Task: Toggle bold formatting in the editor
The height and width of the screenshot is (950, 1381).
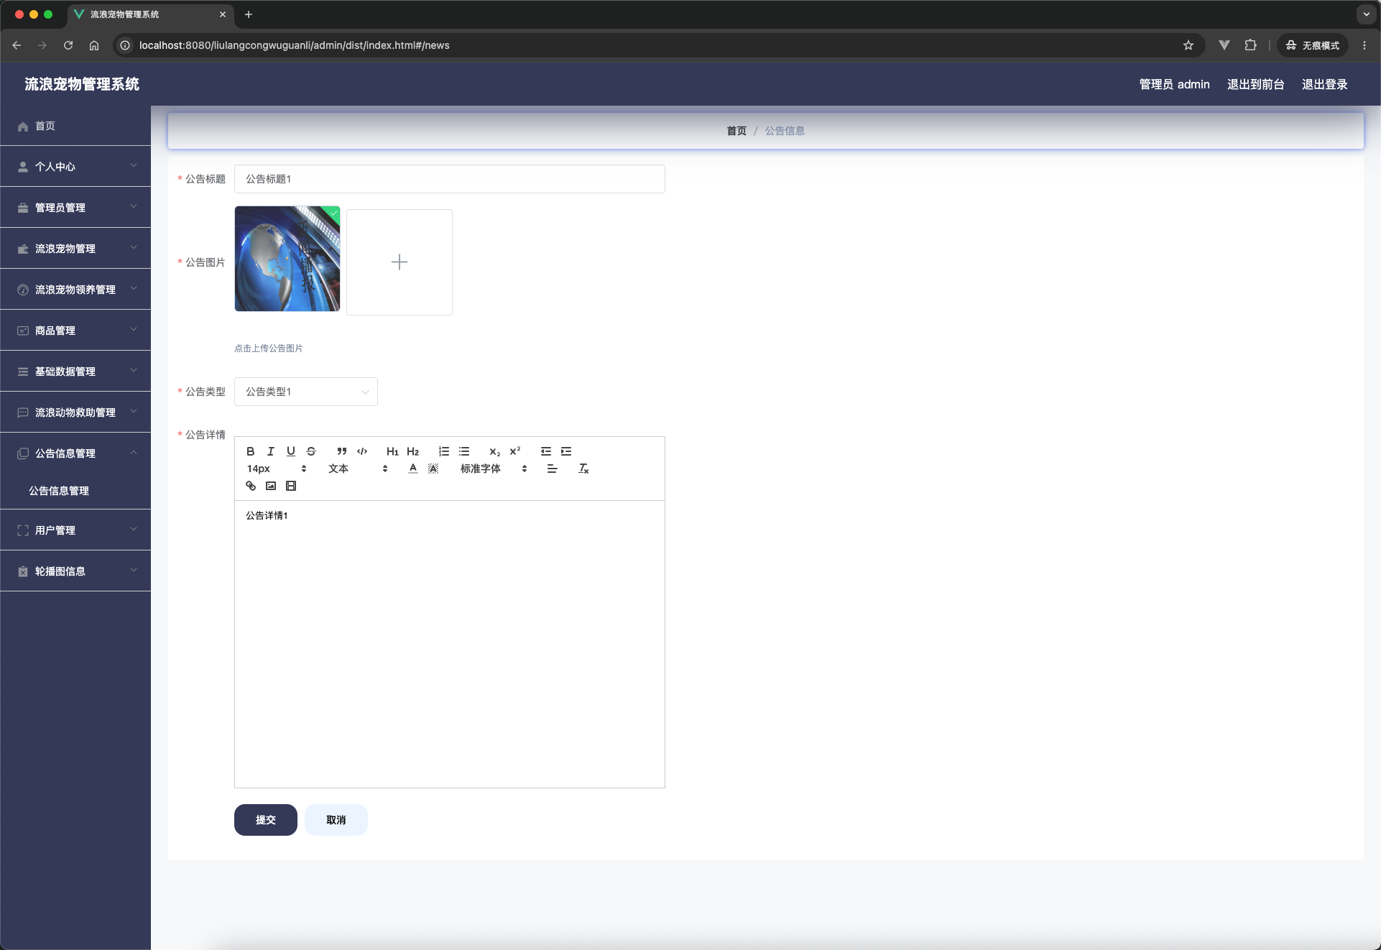Action: (x=250, y=451)
